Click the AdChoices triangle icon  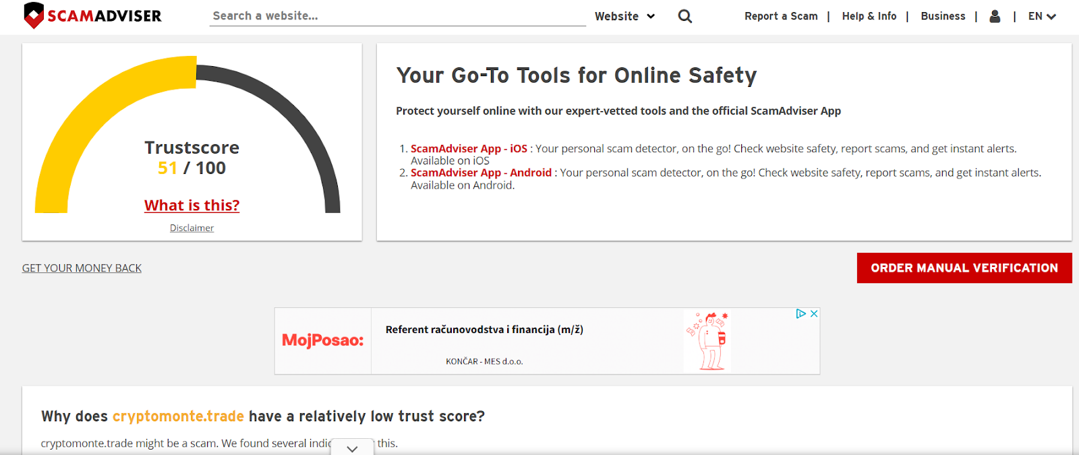click(801, 313)
